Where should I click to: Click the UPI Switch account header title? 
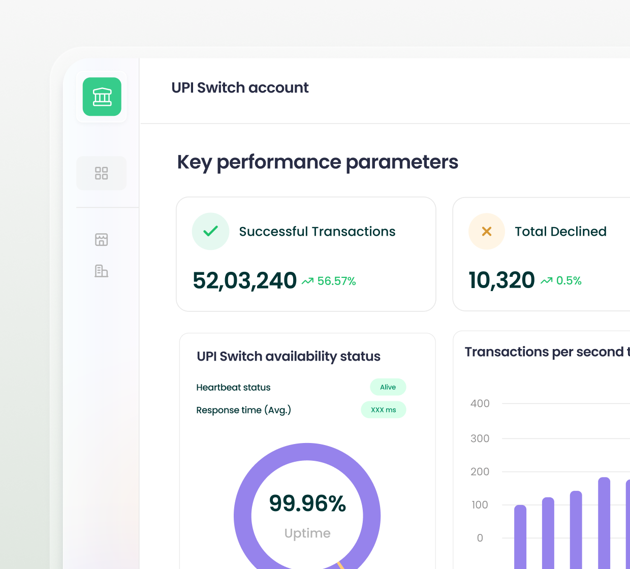[240, 87]
